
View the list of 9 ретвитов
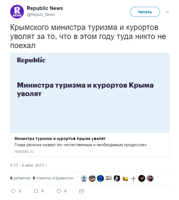20,178
